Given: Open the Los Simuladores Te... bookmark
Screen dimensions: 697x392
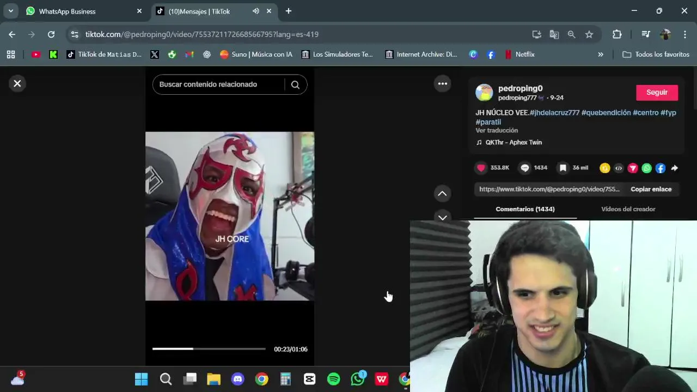Looking at the screenshot, I should pos(337,54).
